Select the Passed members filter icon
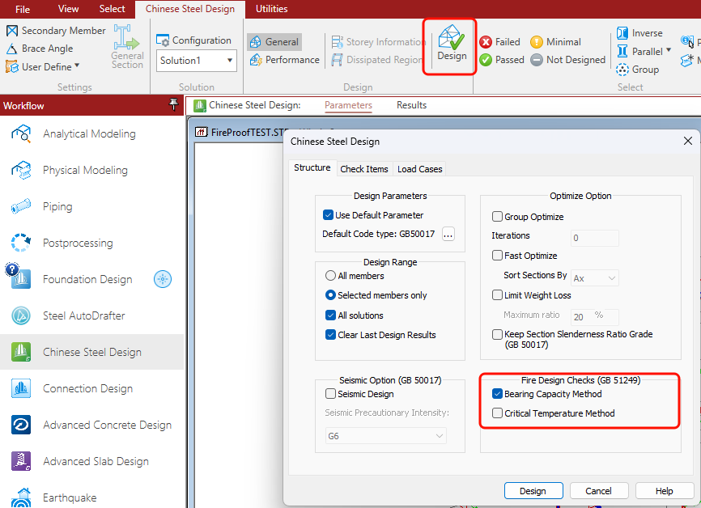The height and width of the screenshot is (508, 701). coord(486,60)
